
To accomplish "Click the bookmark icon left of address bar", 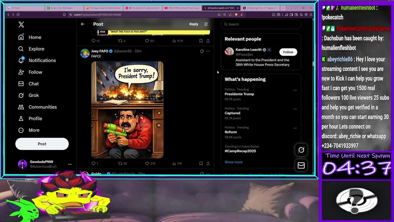I will click(x=64, y=14).
